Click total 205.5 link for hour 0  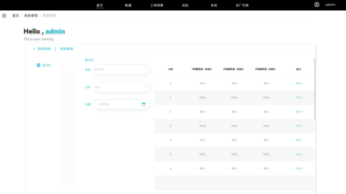click(x=299, y=84)
